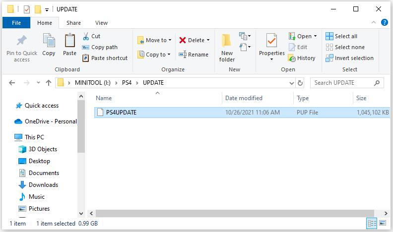Image resolution: width=393 pixels, height=232 pixels.
Task: Open file History
Action: click(x=302, y=58)
